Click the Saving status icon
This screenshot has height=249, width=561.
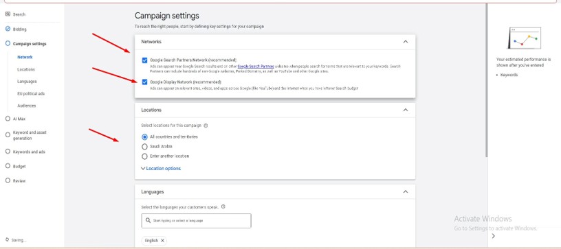[7, 239]
